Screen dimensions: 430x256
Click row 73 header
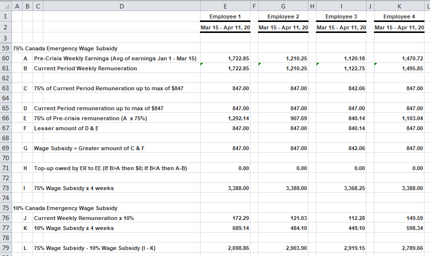tap(5, 188)
